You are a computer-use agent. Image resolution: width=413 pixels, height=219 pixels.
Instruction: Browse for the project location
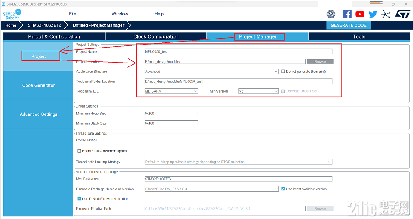[320, 62]
